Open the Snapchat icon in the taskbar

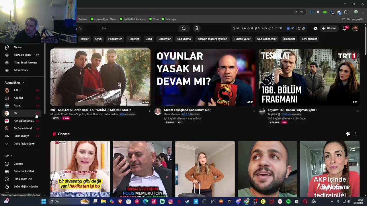point(263,201)
